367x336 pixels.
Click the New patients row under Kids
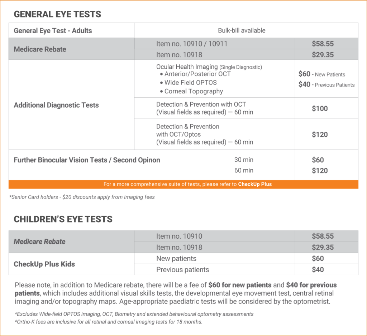[x=176, y=259]
